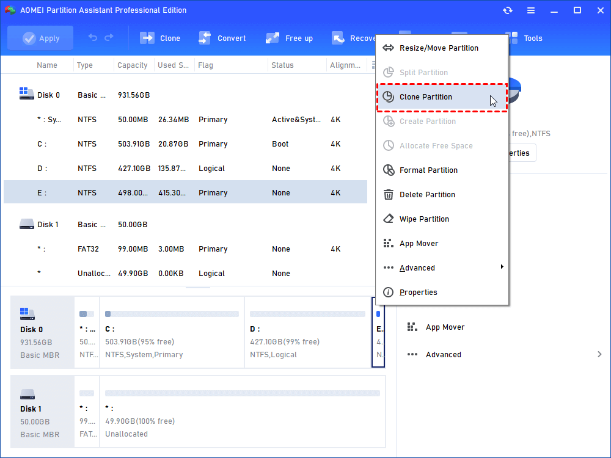Sort by the Status column header

click(282, 65)
